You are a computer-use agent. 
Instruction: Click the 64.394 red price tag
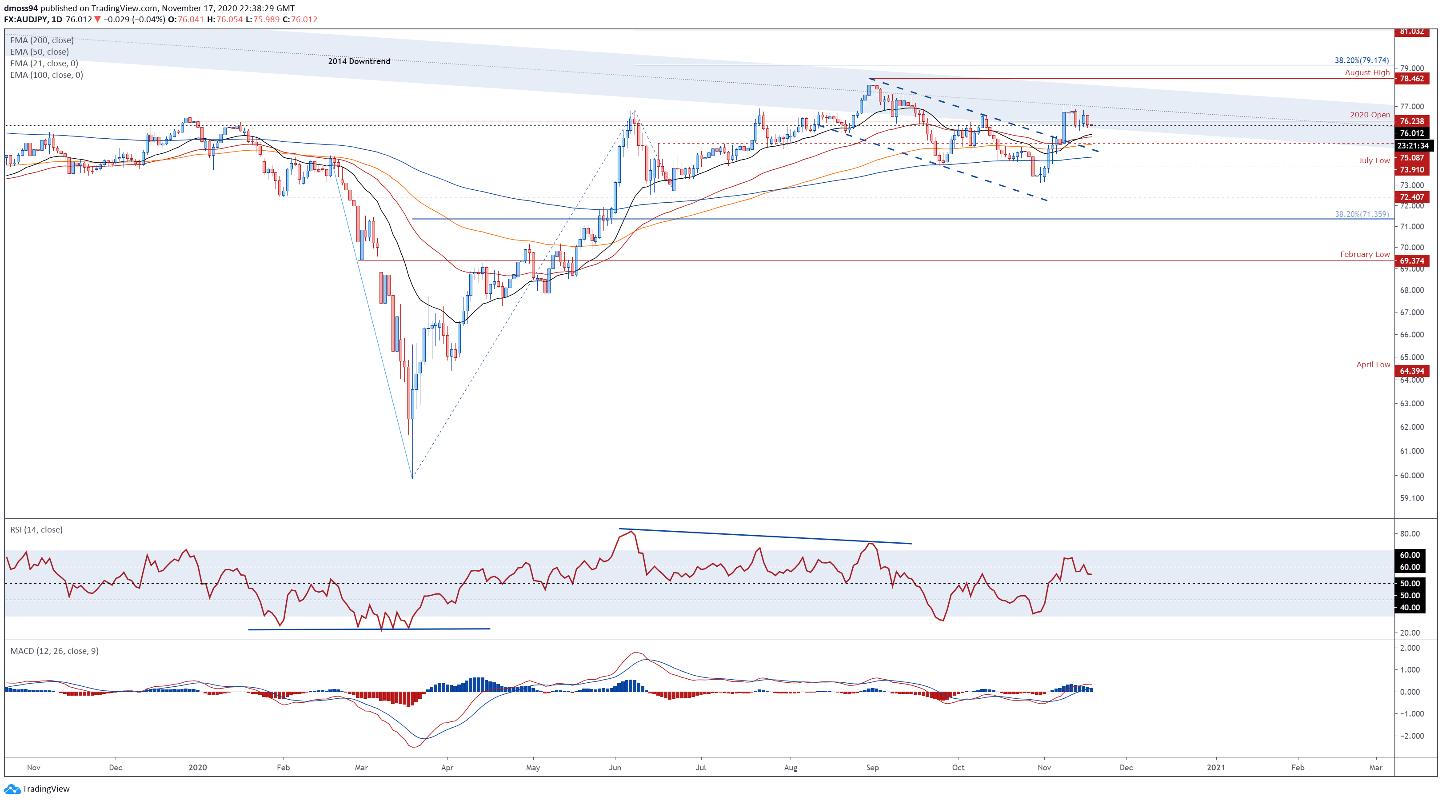tap(1412, 371)
